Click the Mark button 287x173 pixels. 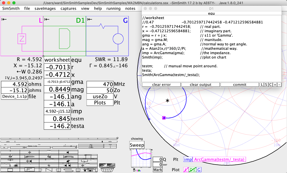pos(158,170)
